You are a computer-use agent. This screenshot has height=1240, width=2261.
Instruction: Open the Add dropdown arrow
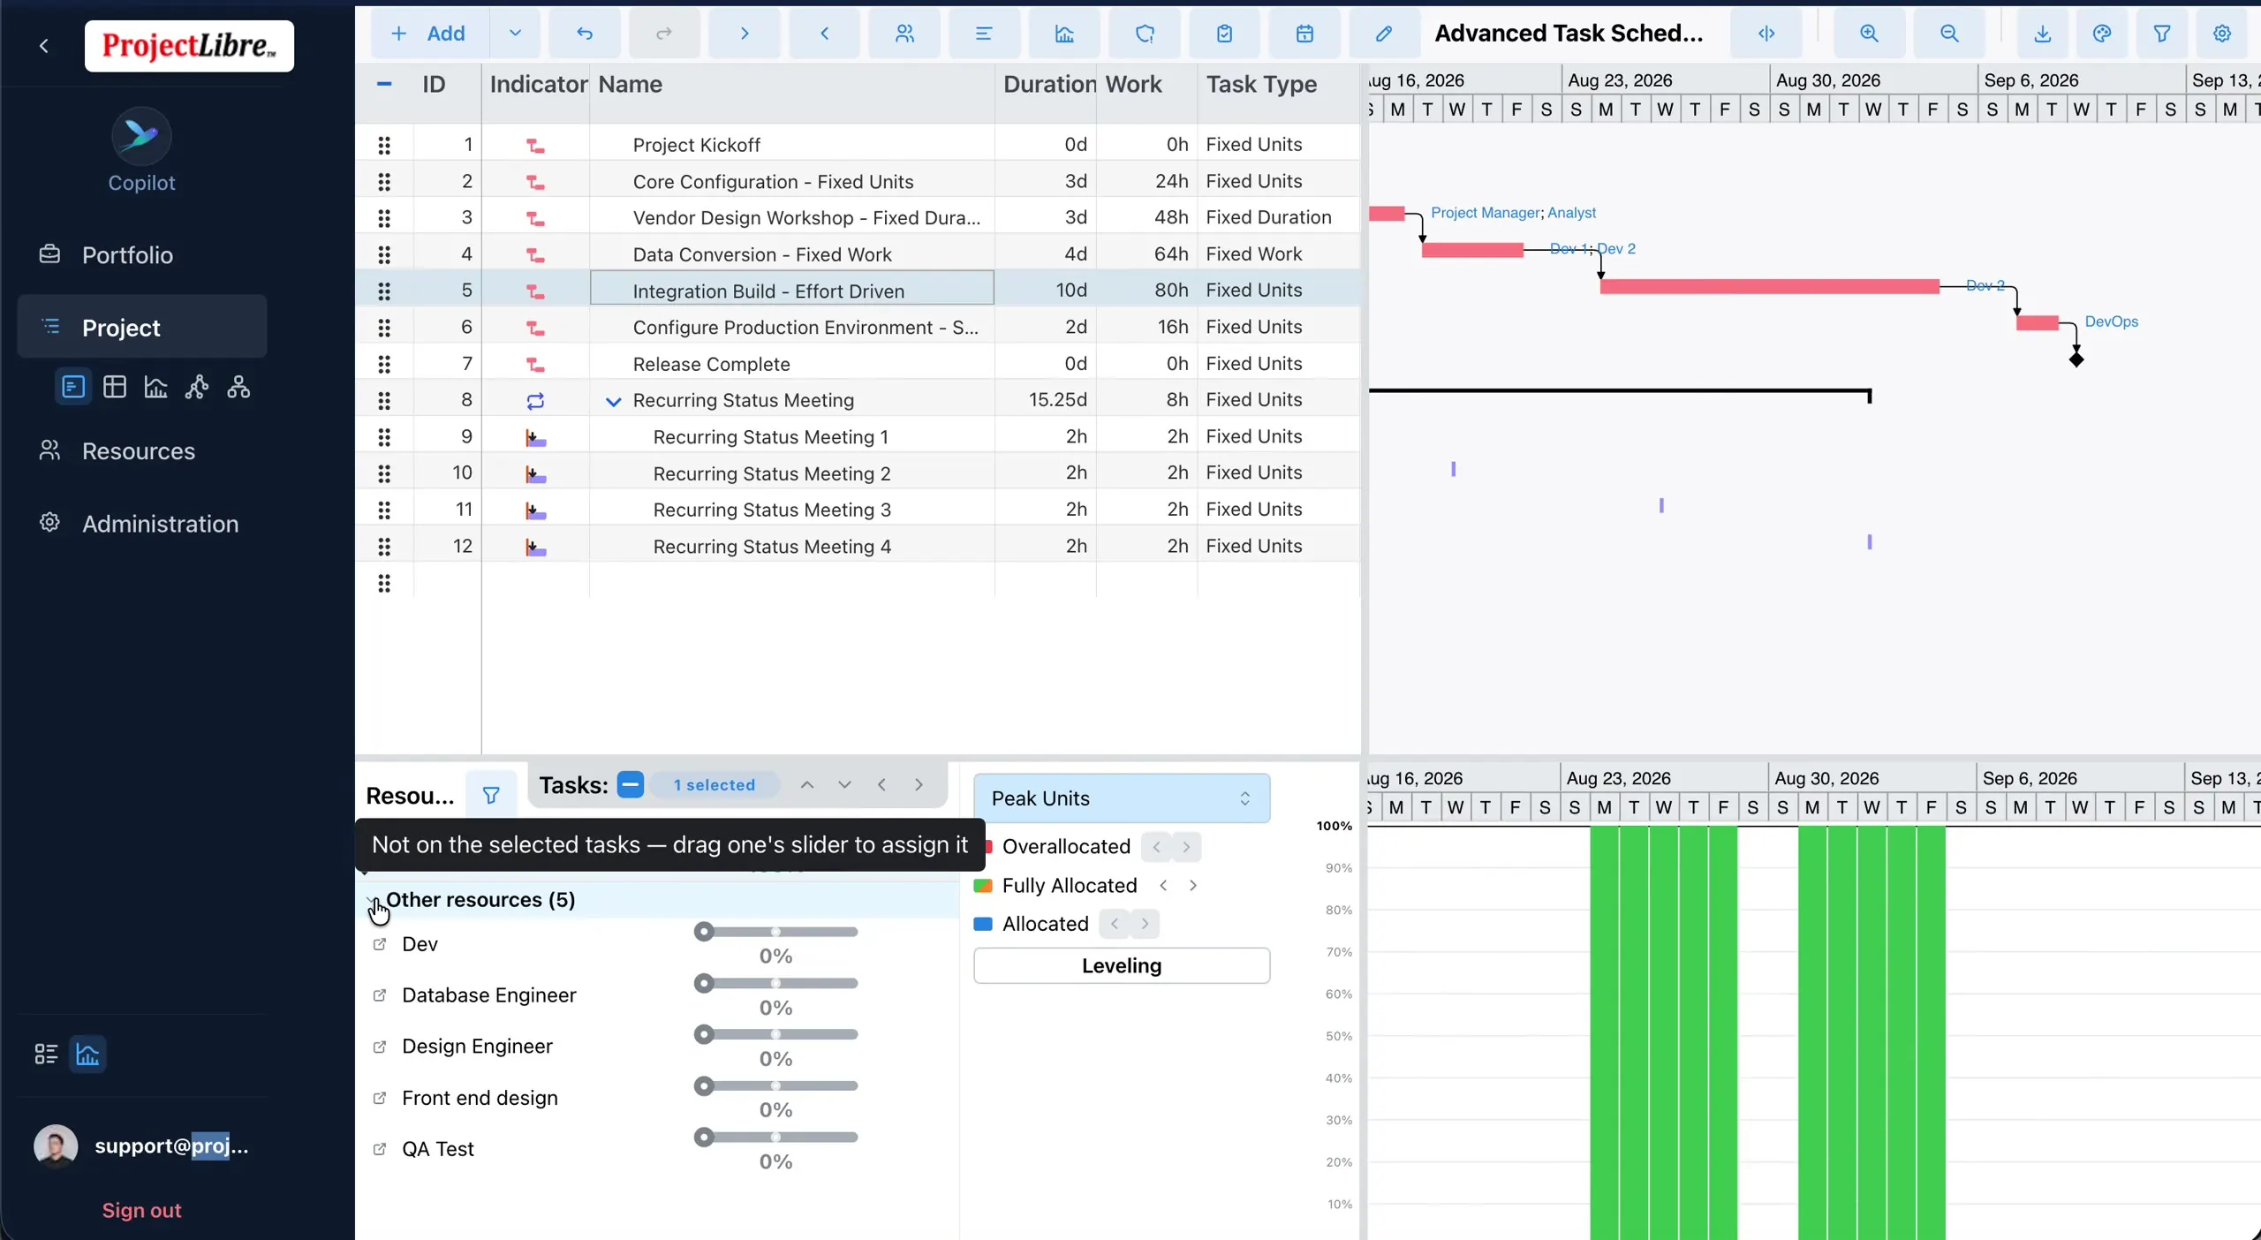[515, 34]
